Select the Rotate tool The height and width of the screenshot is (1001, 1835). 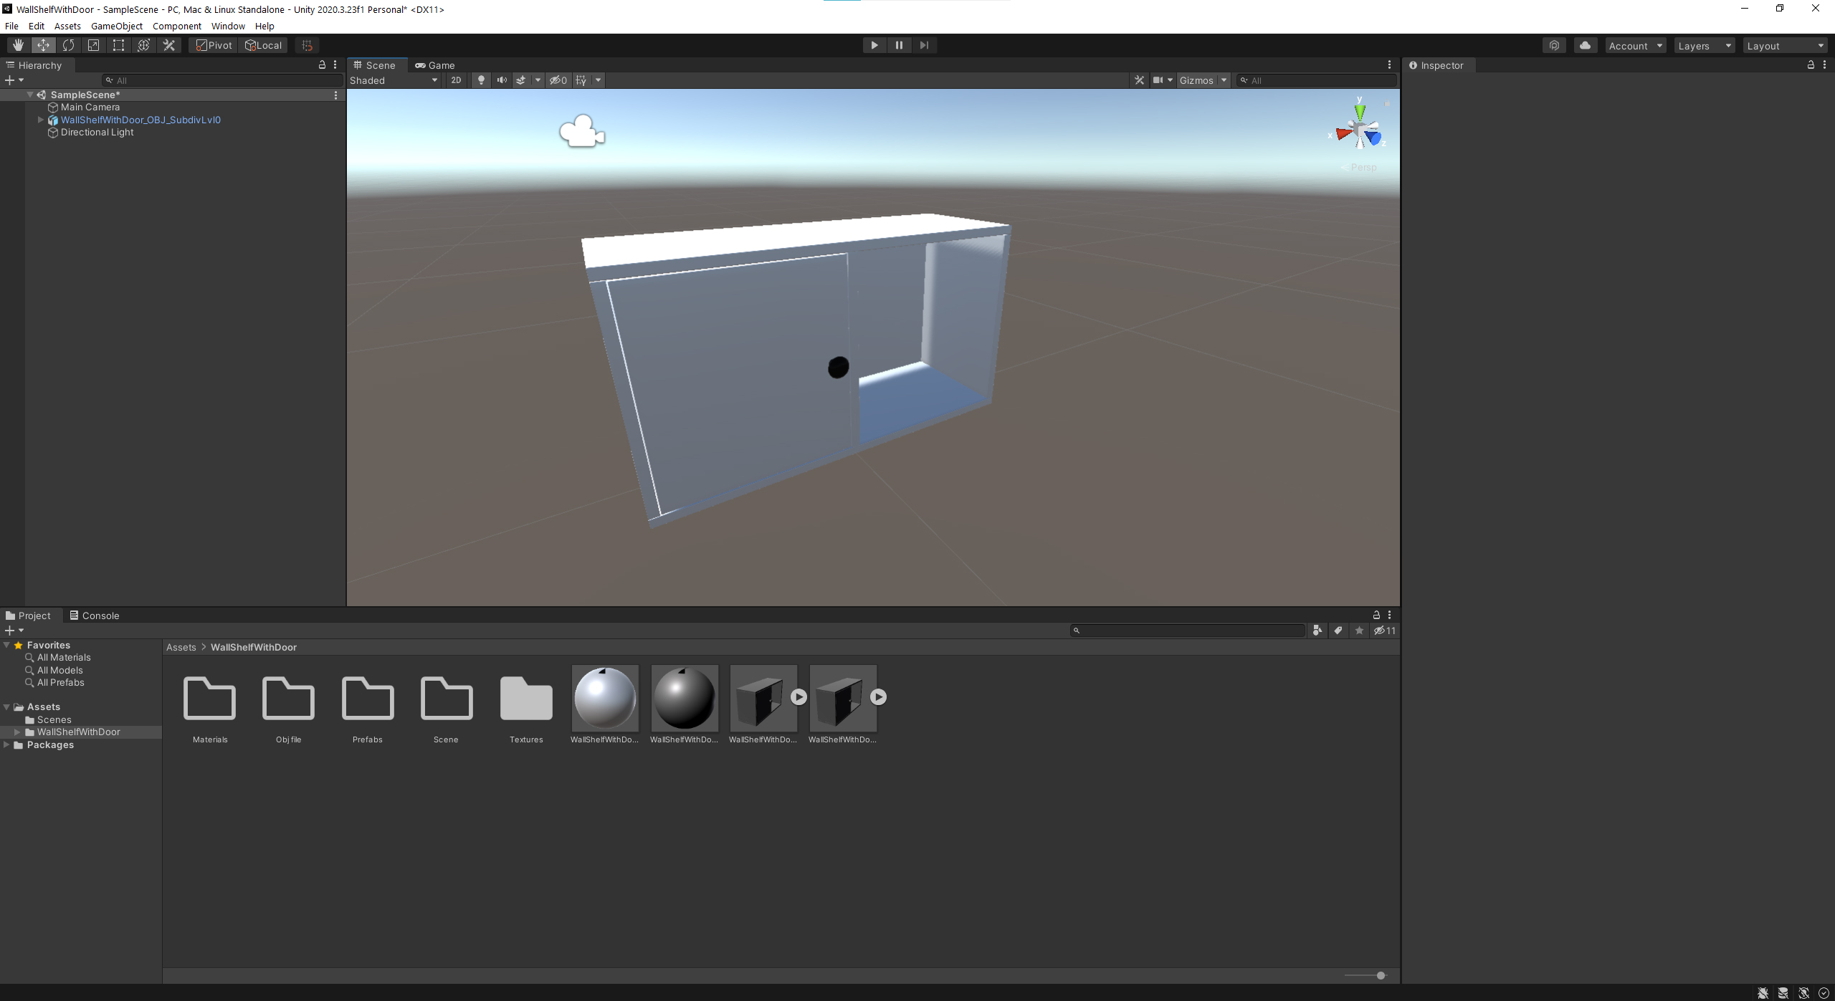tap(68, 45)
